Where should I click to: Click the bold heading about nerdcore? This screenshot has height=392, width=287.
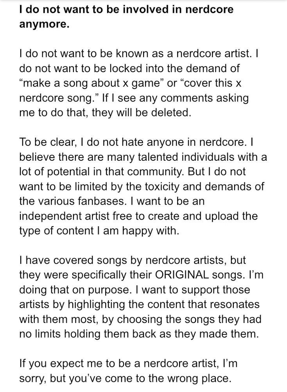[x=126, y=9]
